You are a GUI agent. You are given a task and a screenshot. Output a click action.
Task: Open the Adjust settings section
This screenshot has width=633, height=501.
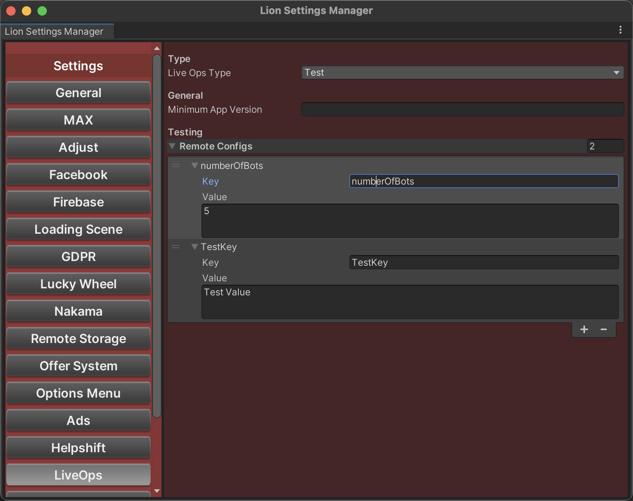pos(78,147)
